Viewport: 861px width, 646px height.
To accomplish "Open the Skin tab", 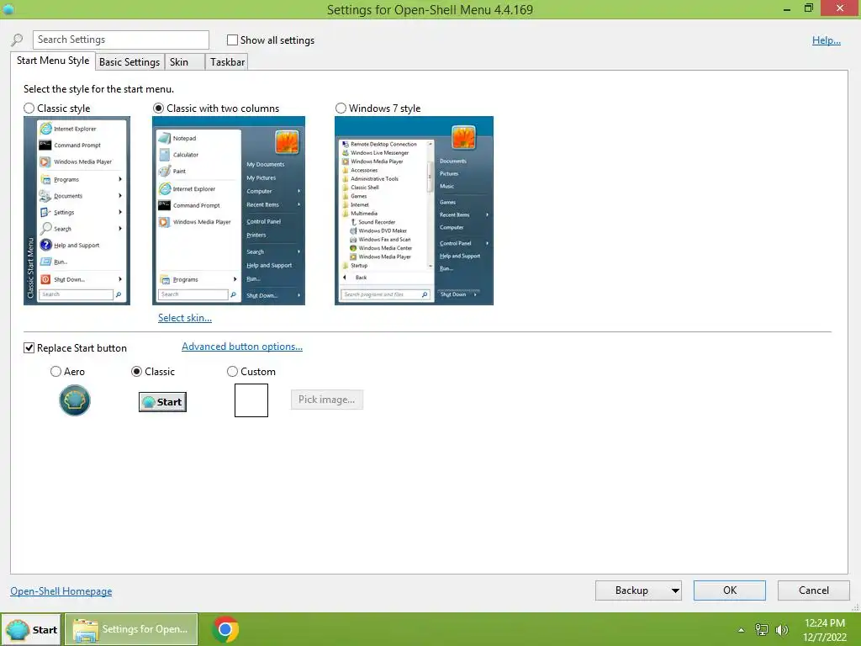I will point(184,62).
